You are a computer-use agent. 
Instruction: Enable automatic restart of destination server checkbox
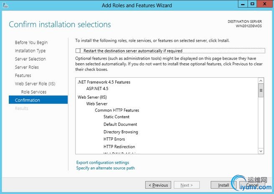coord(78,51)
